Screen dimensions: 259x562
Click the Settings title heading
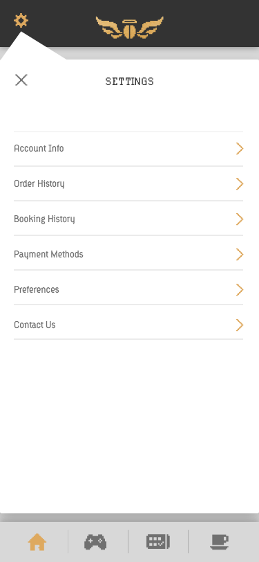click(x=130, y=82)
